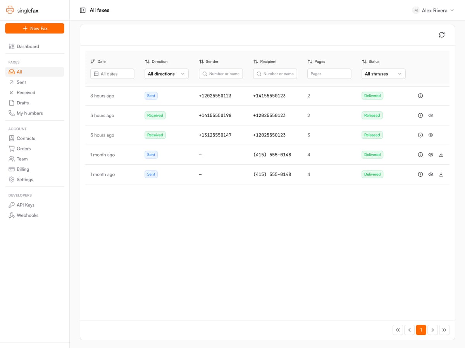Open the Received faxes view
This screenshot has width=465, height=348.
click(x=34, y=93)
